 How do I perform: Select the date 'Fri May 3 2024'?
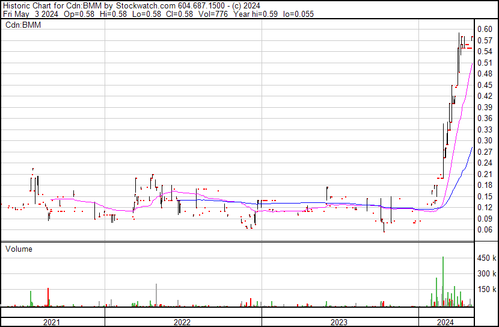click(x=31, y=14)
